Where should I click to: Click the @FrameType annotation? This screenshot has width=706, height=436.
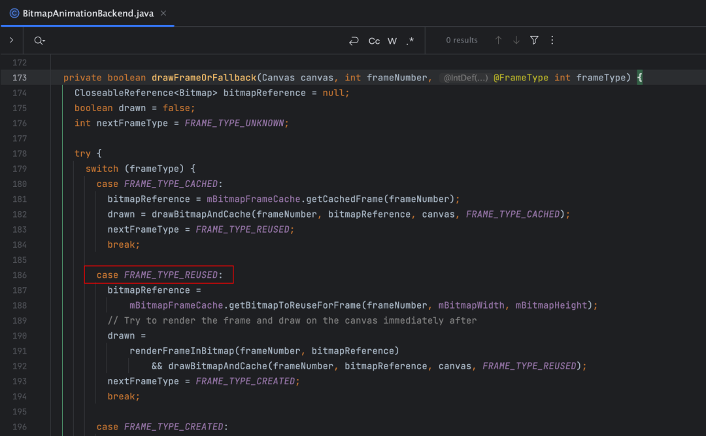[521, 78]
